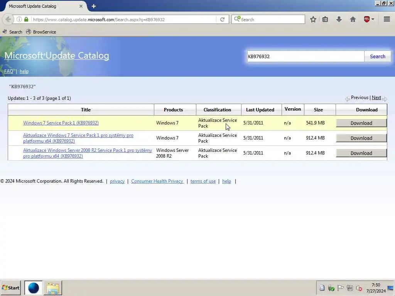Open the FAQ link
The width and height of the screenshot is (395, 296).
(x=8, y=71)
